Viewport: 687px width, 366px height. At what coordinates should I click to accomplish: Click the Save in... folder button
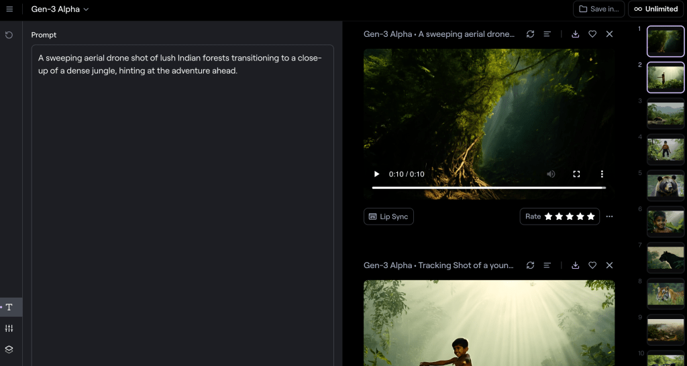(598, 9)
